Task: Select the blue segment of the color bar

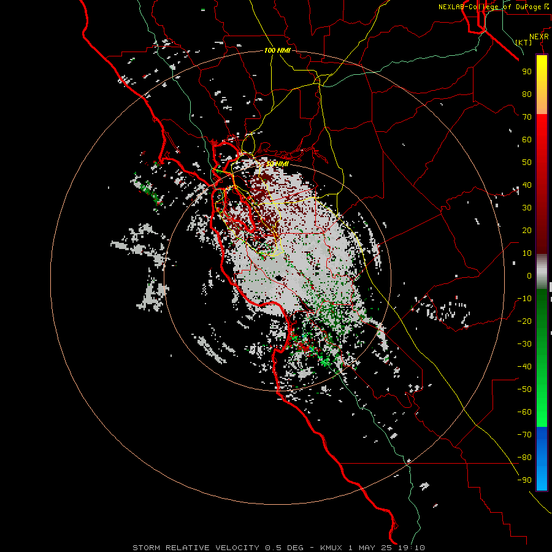Action: coord(542,458)
